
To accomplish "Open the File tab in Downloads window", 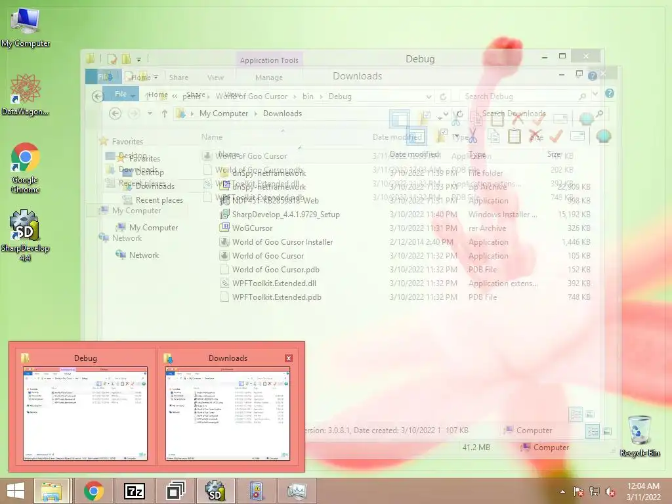I will [x=121, y=94].
